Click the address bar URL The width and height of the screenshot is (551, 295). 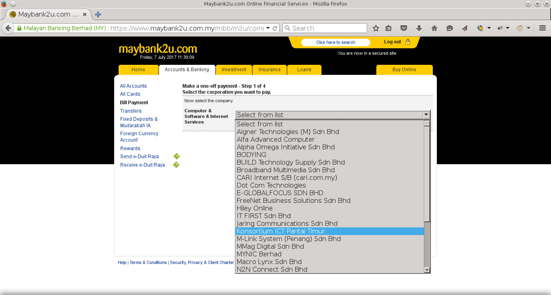[x=186, y=28]
